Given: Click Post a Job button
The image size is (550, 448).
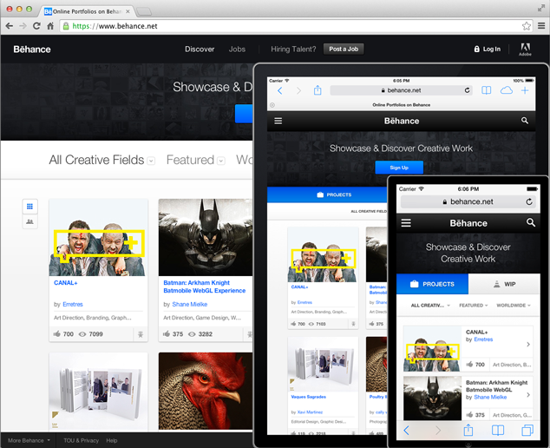Looking at the screenshot, I should click(344, 49).
